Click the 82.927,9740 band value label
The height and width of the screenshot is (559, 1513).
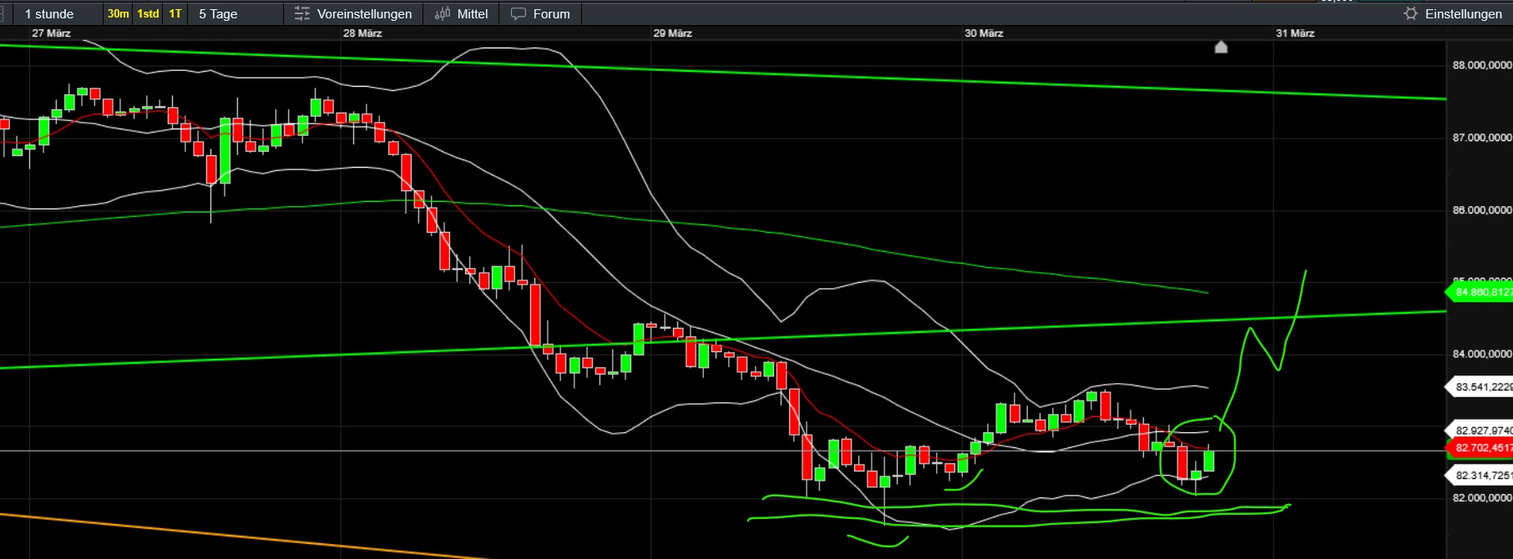coord(1480,431)
